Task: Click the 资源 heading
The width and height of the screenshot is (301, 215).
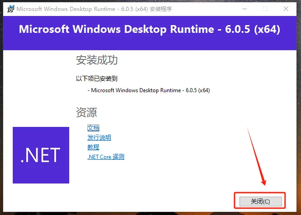Action: [87, 112]
